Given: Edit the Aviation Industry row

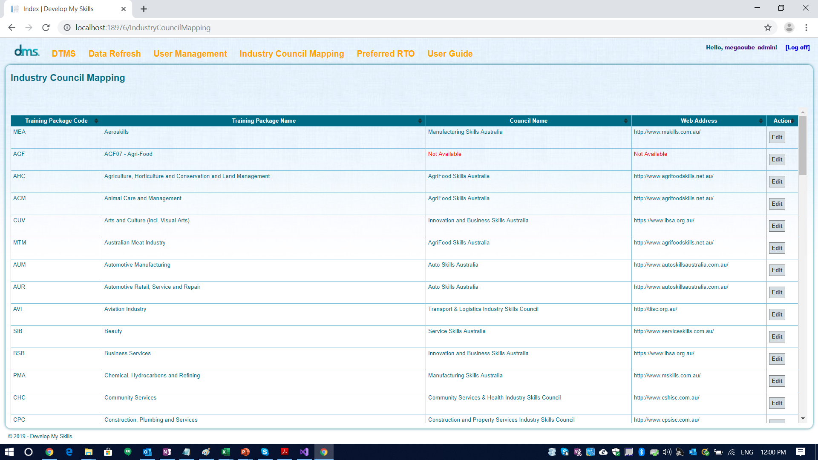Looking at the screenshot, I should click(777, 315).
